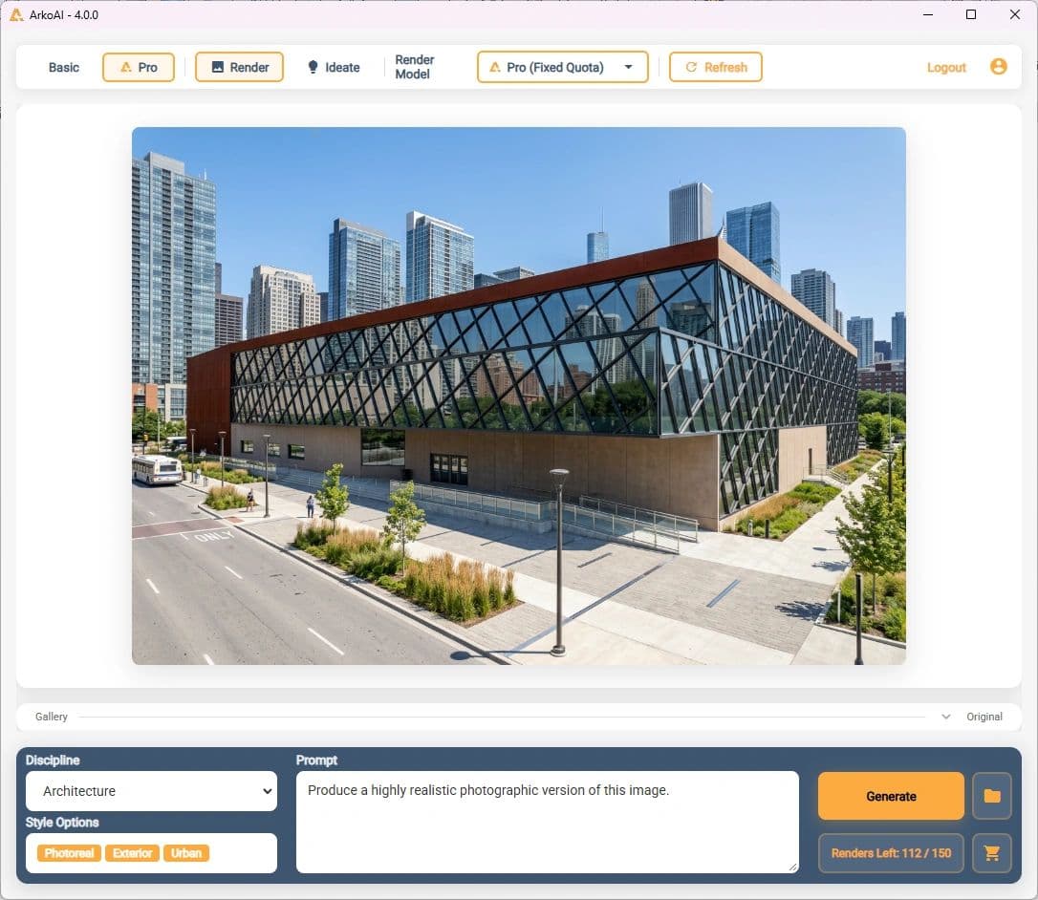Minimize the ArkoAI window

tap(928, 14)
